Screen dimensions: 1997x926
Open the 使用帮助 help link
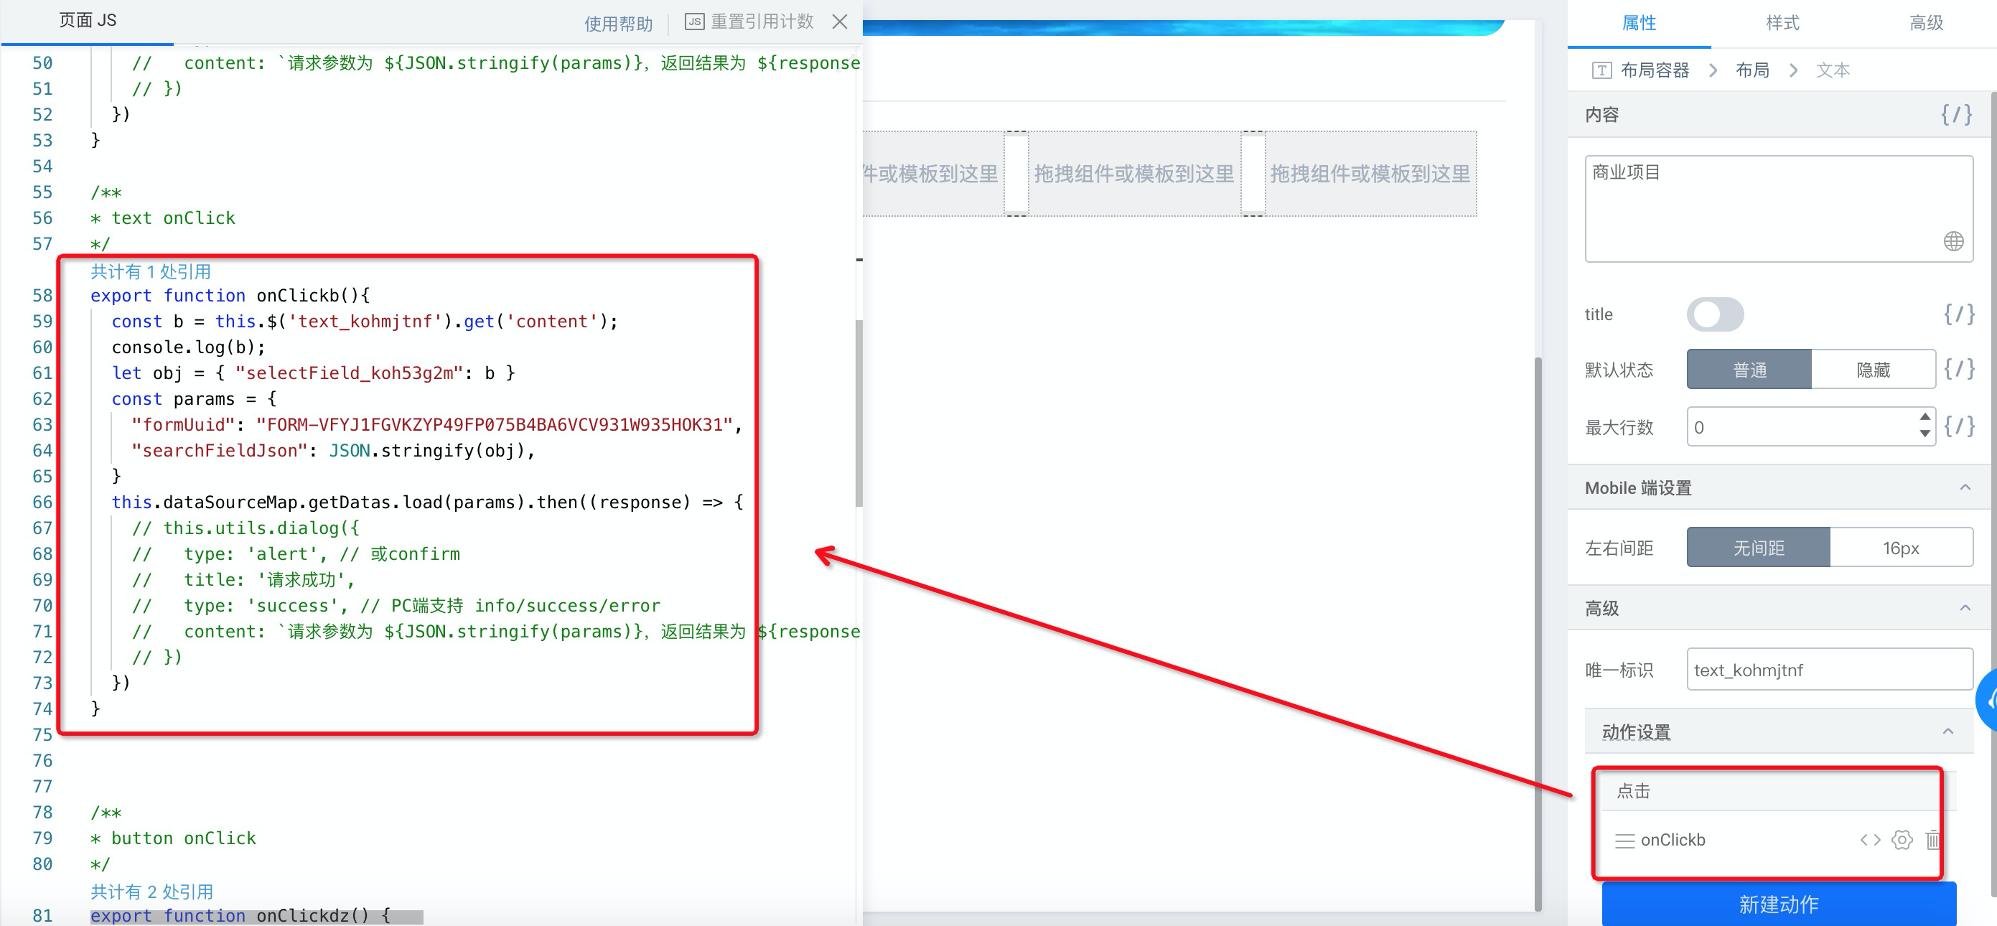click(x=618, y=23)
